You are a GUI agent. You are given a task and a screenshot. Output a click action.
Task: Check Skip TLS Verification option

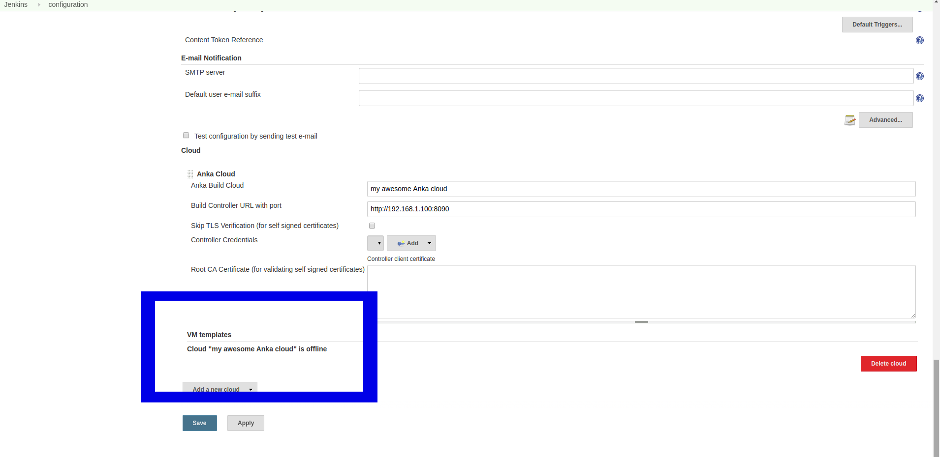click(x=372, y=226)
